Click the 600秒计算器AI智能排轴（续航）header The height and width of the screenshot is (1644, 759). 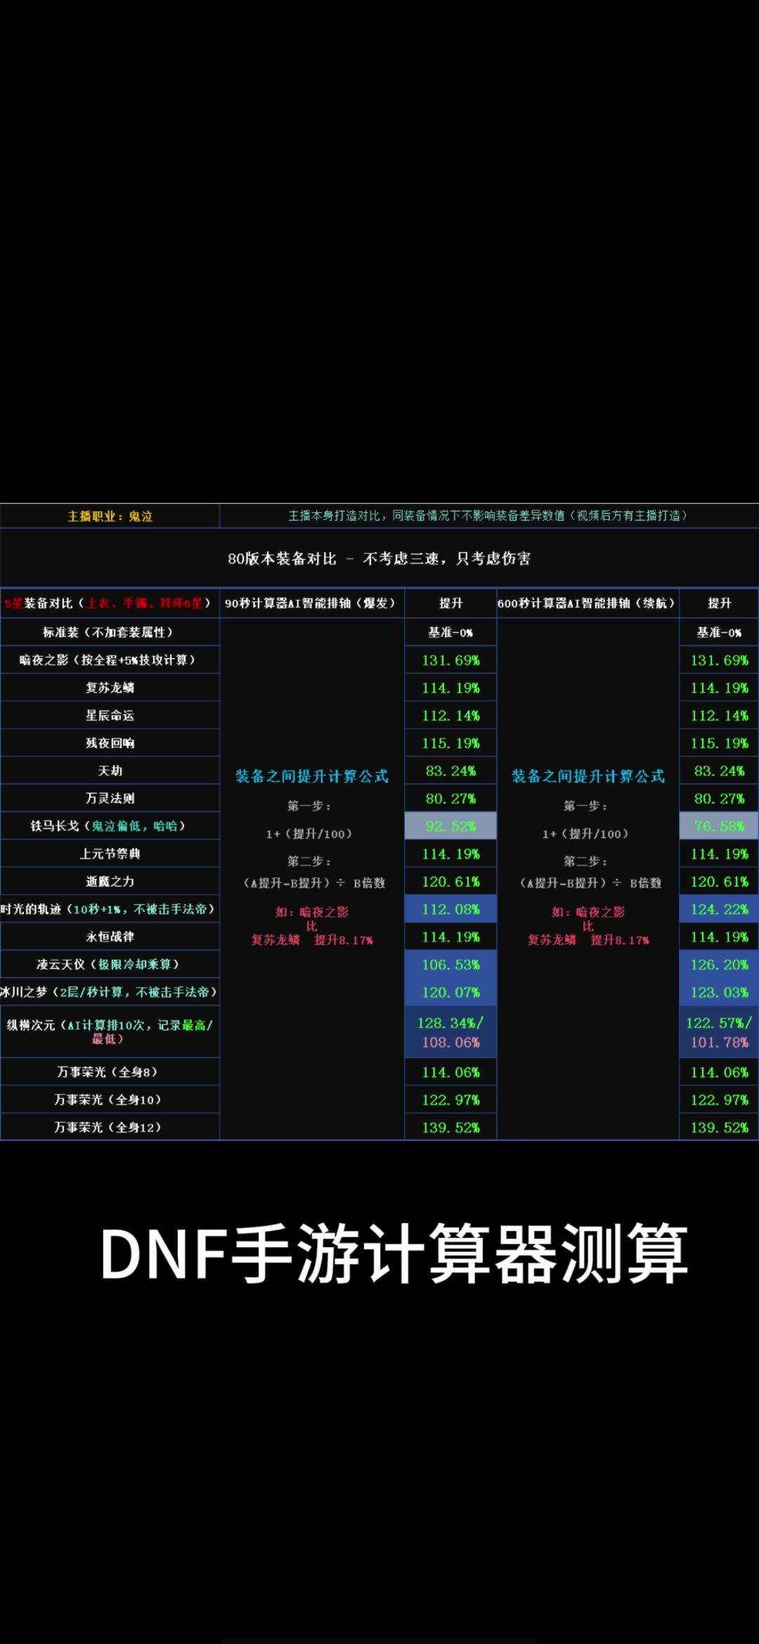click(x=588, y=604)
